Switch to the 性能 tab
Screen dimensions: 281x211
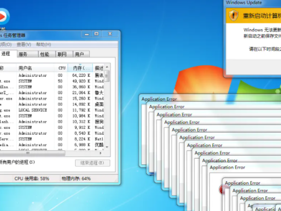tap(47, 54)
